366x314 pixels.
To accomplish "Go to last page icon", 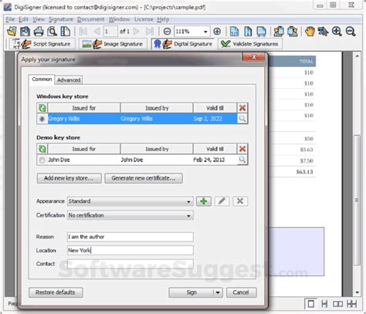I will [x=150, y=32].
